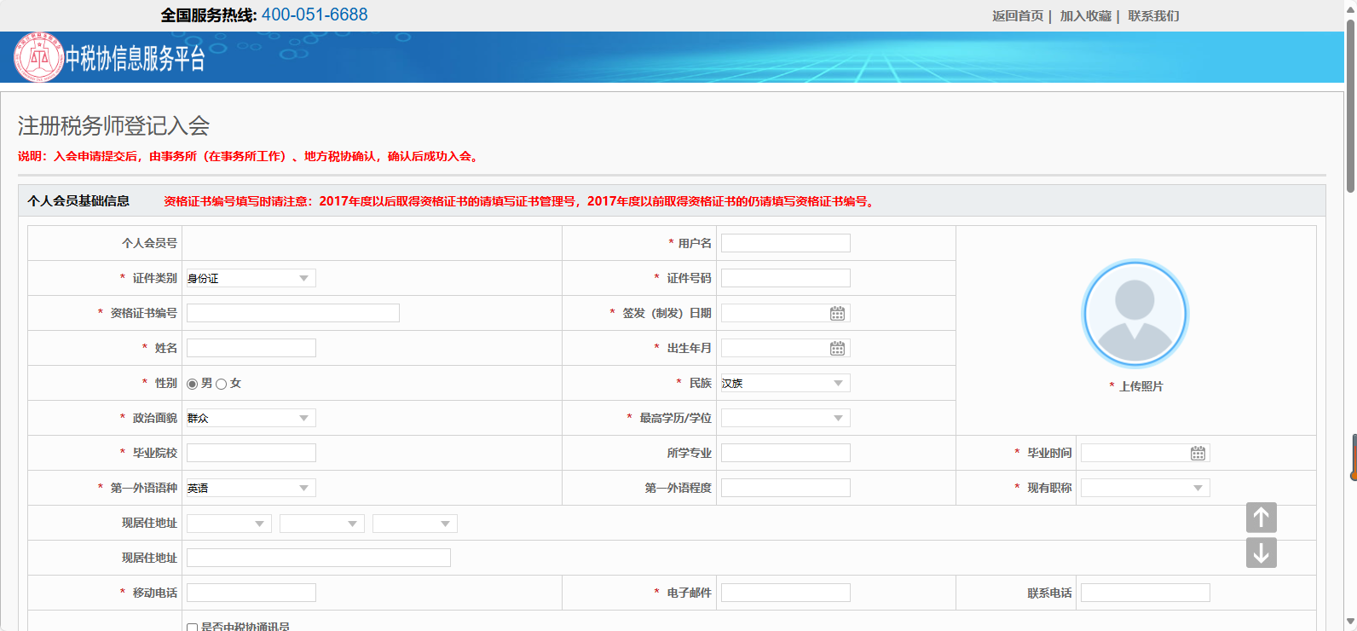Focus the 所学专业 input field
The height and width of the screenshot is (631, 1357).
[x=785, y=453]
